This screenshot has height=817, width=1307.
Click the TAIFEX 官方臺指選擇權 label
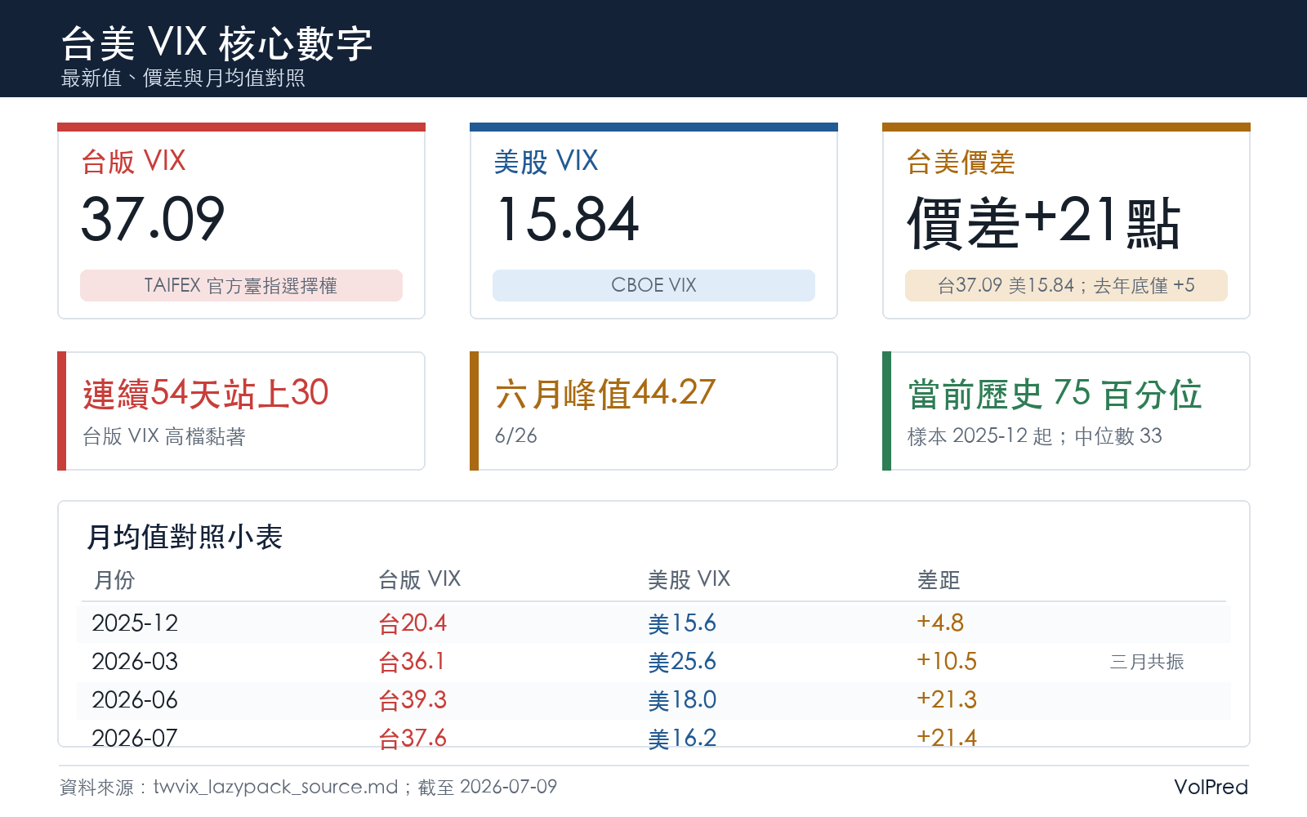coord(241,285)
